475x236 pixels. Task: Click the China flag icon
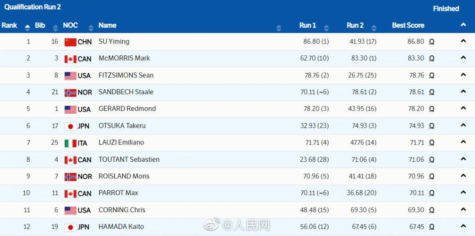[70, 42]
